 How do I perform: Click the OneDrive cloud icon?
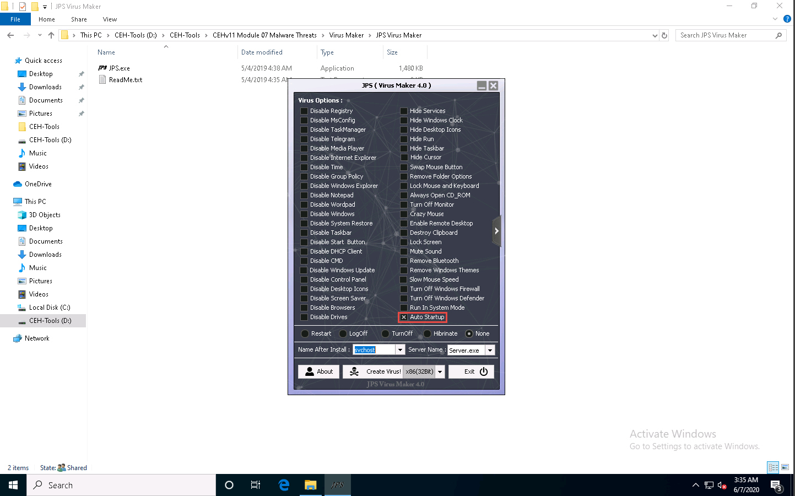click(x=18, y=184)
